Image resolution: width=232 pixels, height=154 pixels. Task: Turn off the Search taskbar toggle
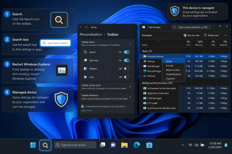point(126,52)
